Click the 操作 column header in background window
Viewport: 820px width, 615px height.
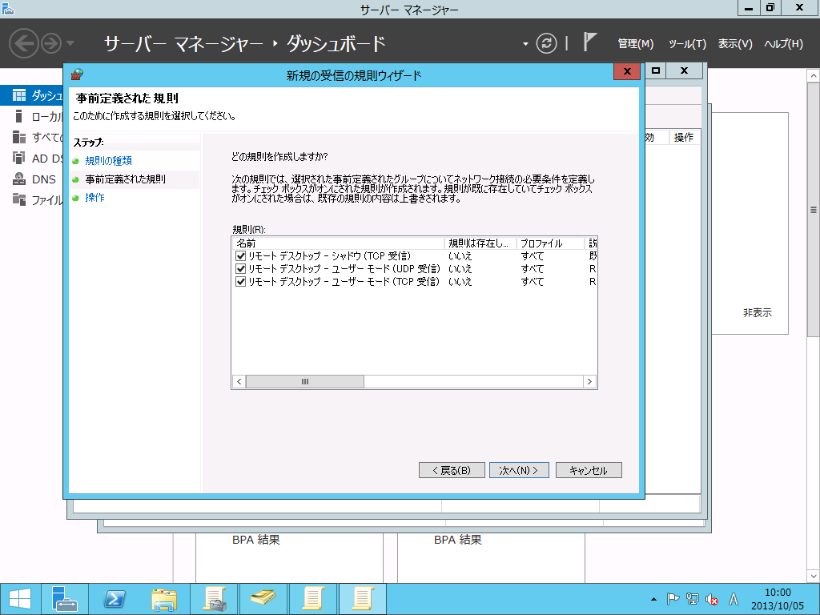click(684, 138)
